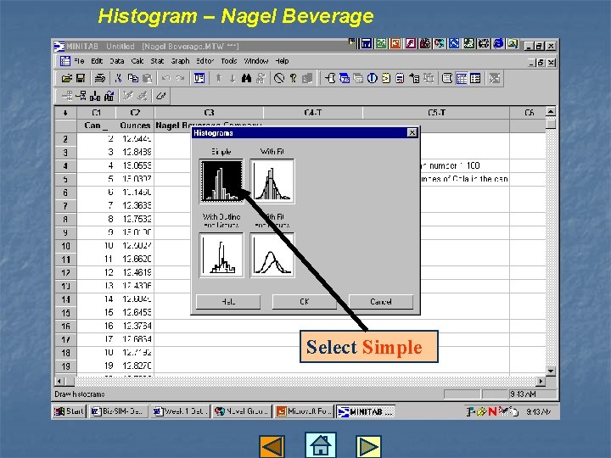
Task: Switch to Week 1 taskbar item
Action: [x=180, y=411]
